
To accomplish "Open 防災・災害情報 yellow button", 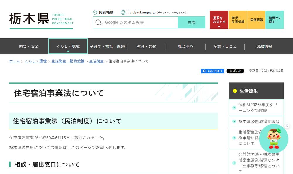I will (238, 20).
